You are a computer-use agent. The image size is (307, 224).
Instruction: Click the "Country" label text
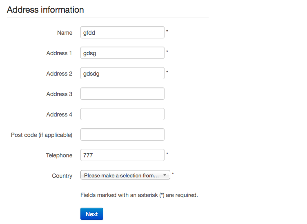pyautogui.click(x=62, y=176)
